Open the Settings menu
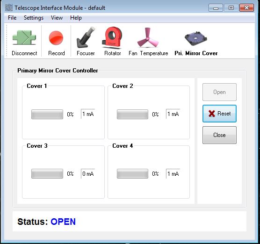 (34, 18)
